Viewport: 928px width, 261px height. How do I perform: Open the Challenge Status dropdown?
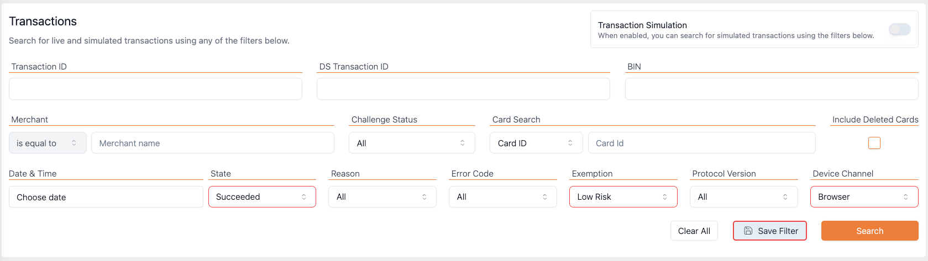pos(412,143)
